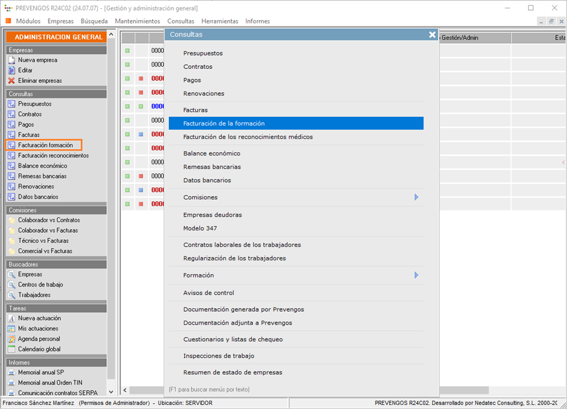Viewport: 567px width, 409px height.
Task: Click the Colaborador vs Contratos folder icon
Action: [x=11, y=220]
